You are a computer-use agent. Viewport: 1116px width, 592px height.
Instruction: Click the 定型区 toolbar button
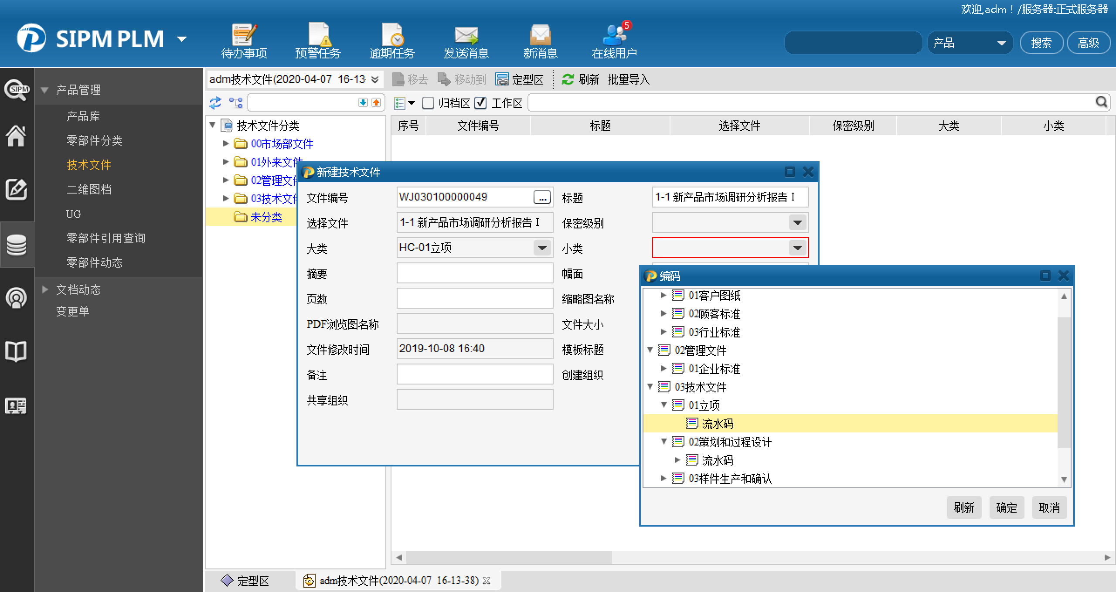click(519, 79)
